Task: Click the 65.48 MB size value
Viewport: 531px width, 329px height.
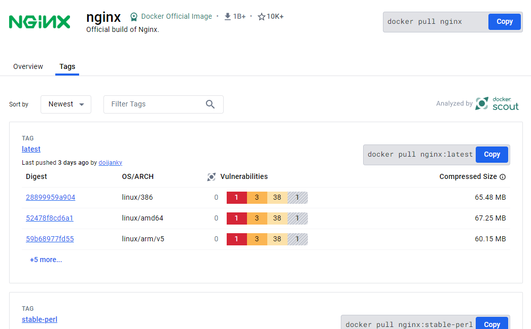Action: pos(490,197)
